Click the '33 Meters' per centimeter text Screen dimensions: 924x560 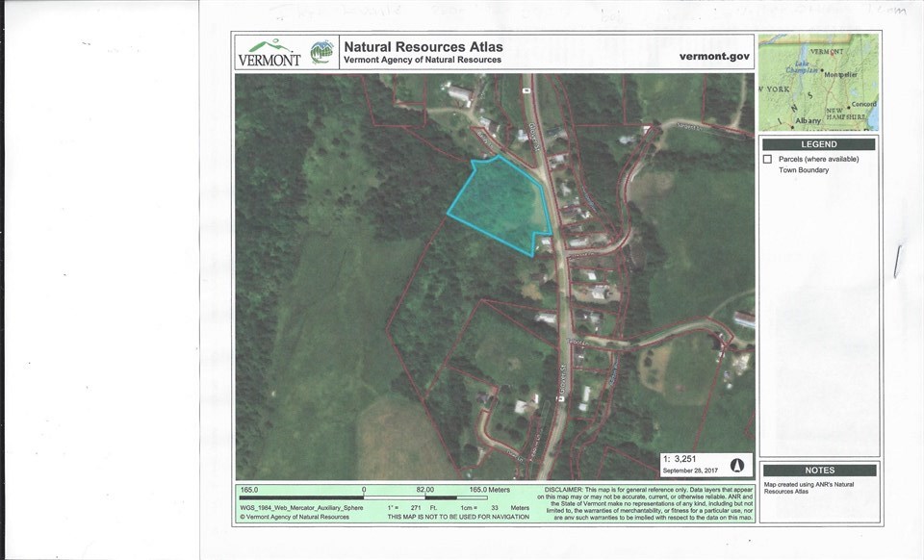[x=510, y=508]
